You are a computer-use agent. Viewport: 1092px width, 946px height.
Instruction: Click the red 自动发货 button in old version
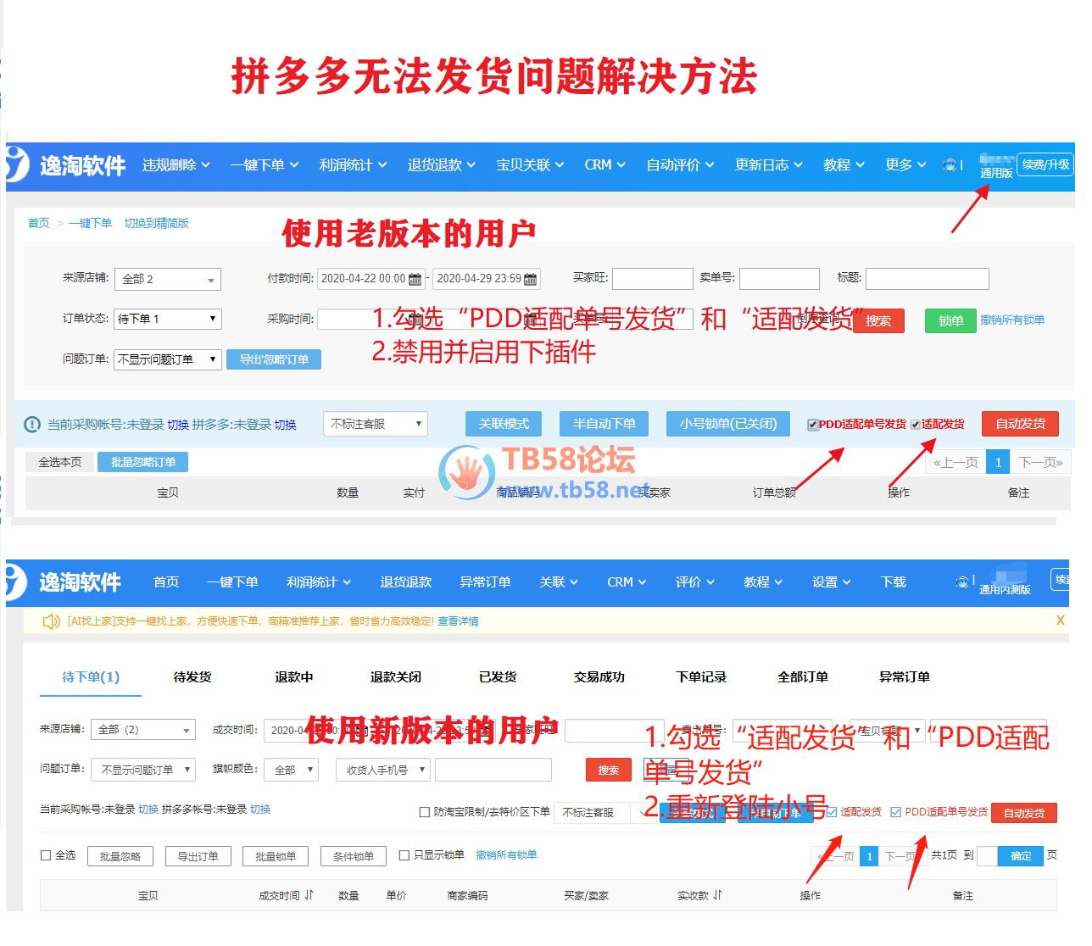coord(1020,424)
